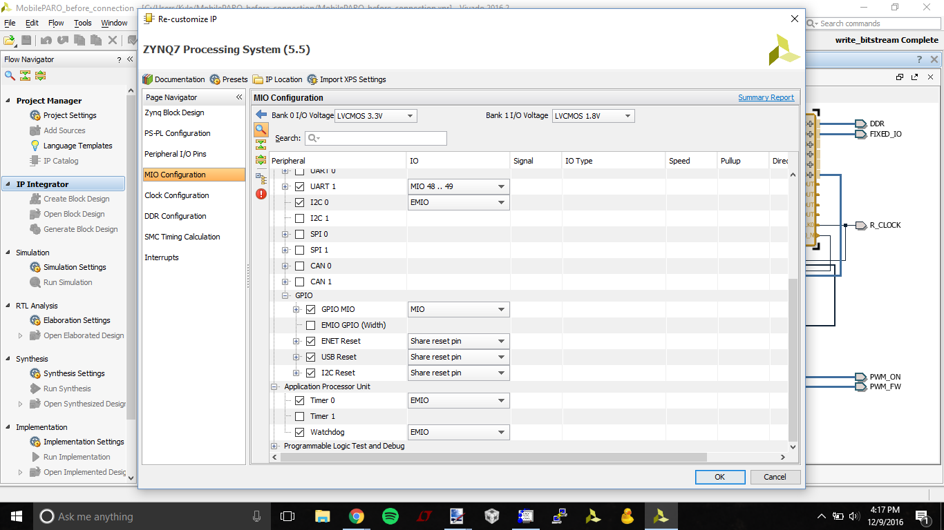The height and width of the screenshot is (530, 944).
Task: Open the Presets gear icon
Action: pos(215,79)
